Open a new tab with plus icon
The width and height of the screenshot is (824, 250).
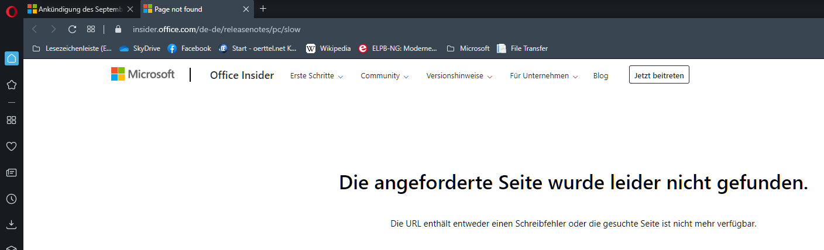pos(263,9)
